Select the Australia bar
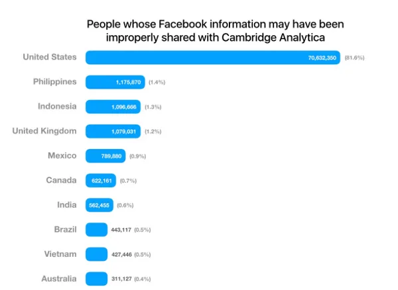 pyautogui.click(x=96, y=279)
